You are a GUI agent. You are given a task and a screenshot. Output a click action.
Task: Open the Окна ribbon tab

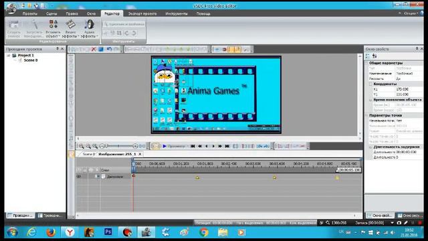pos(91,13)
